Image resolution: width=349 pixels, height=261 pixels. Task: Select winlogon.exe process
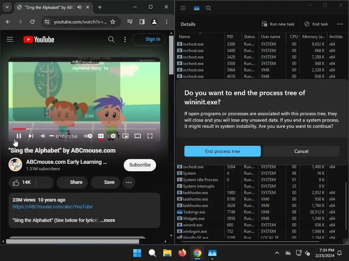(260, 231)
